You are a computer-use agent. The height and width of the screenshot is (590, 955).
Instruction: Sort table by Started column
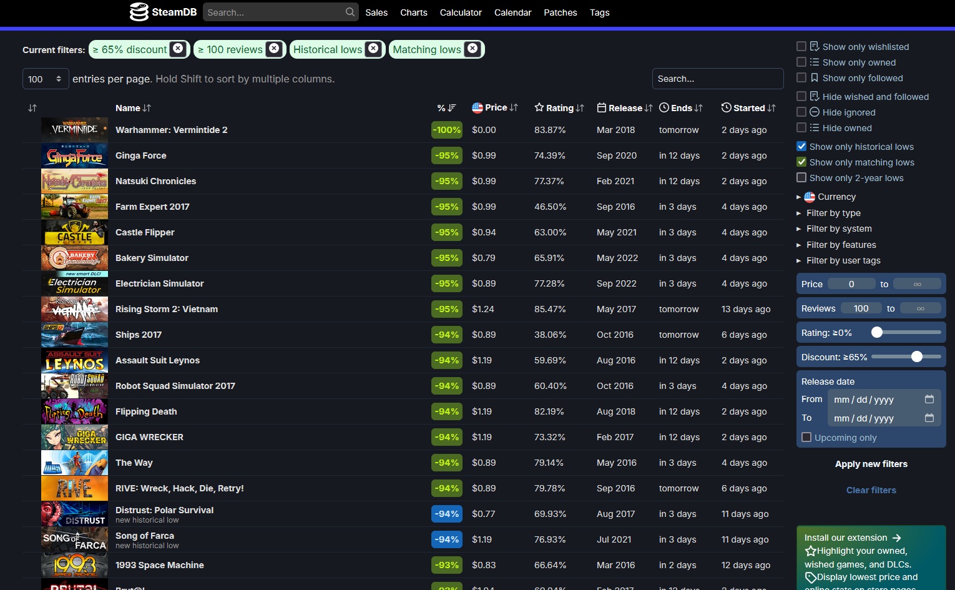point(748,108)
